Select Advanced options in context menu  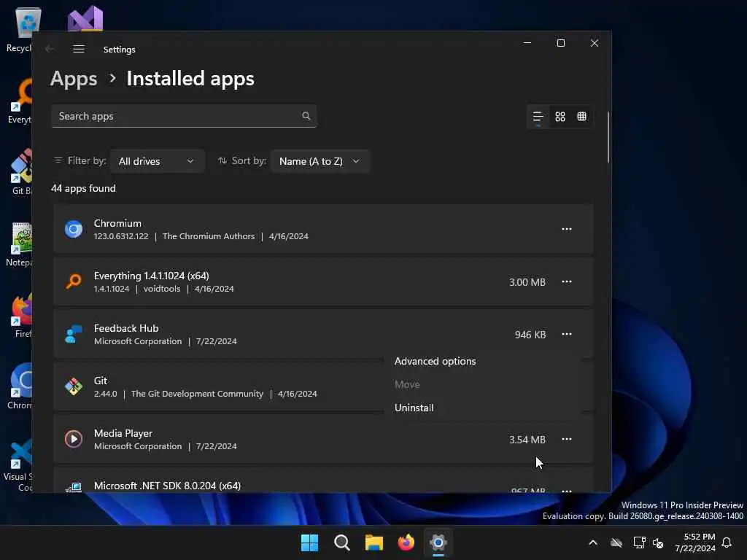point(435,361)
